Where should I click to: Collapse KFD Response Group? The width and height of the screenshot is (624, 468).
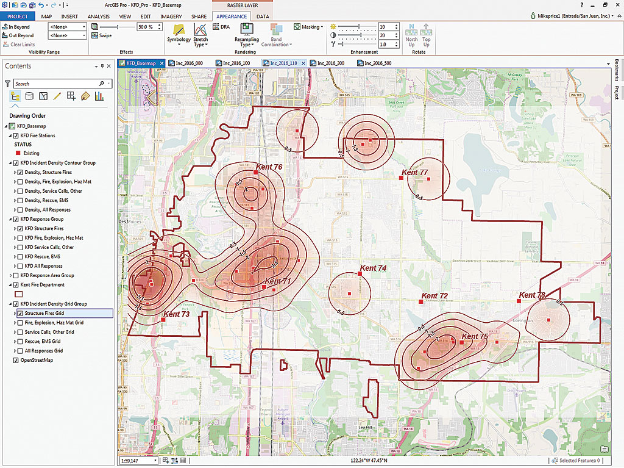point(11,219)
